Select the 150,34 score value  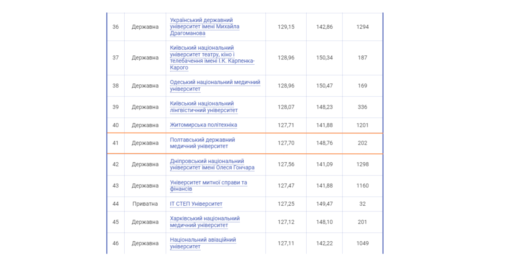(324, 58)
